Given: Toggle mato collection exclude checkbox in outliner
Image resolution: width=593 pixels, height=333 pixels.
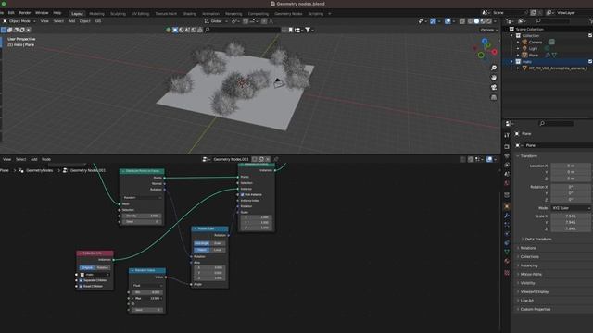Looking at the screenshot, I should click(590, 62).
